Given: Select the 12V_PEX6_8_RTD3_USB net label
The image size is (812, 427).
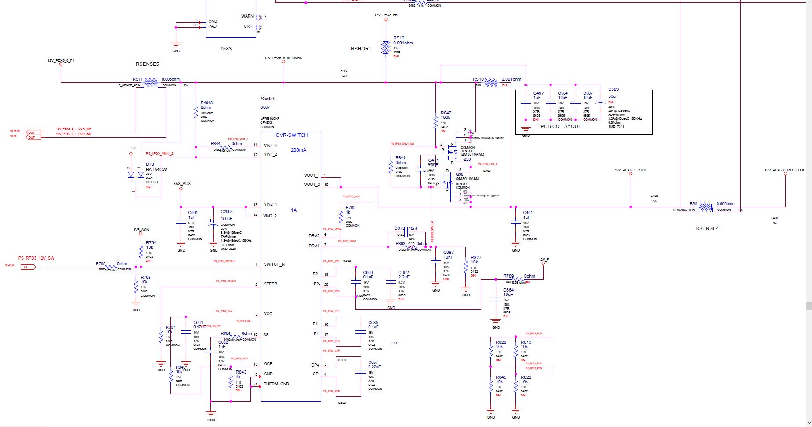Looking at the screenshot, I should 785,170.
